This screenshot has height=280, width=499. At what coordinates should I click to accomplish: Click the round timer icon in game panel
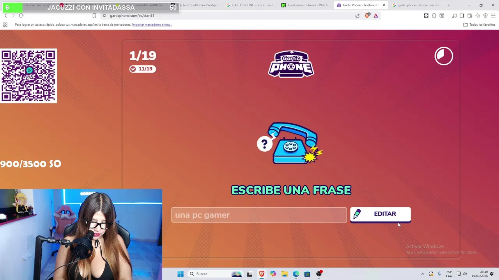point(444,56)
